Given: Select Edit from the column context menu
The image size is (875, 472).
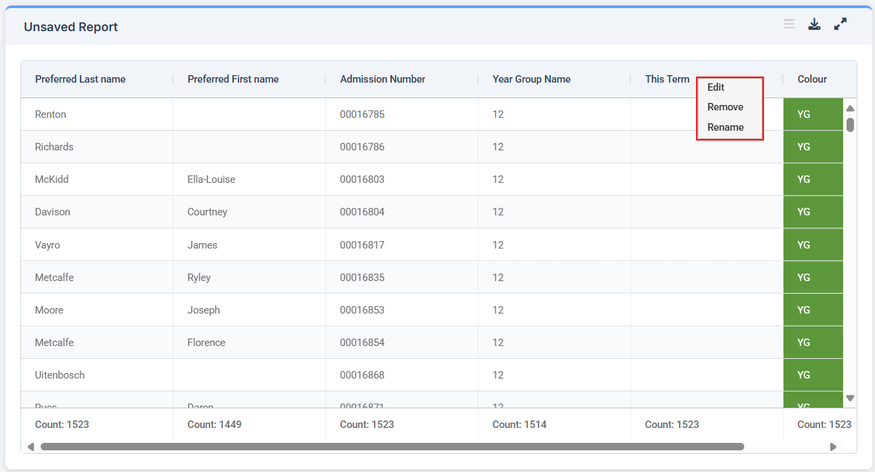Looking at the screenshot, I should [x=715, y=87].
